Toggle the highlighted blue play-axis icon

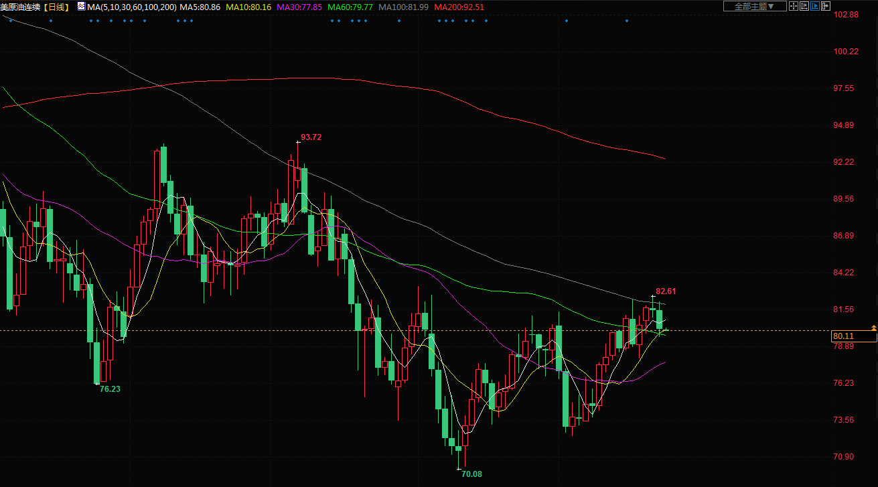(x=815, y=6)
